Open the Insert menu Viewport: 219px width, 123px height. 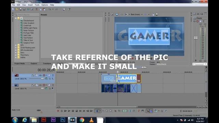pyautogui.click(x=30, y=5)
